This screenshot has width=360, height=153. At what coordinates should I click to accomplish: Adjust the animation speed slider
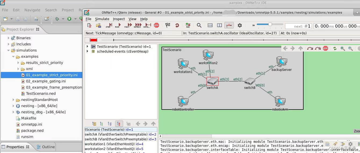click(270, 24)
